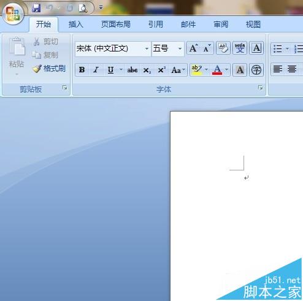Screen dimensions: 303x301
Task: Click the red font color button
Action: tap(217, 70)
